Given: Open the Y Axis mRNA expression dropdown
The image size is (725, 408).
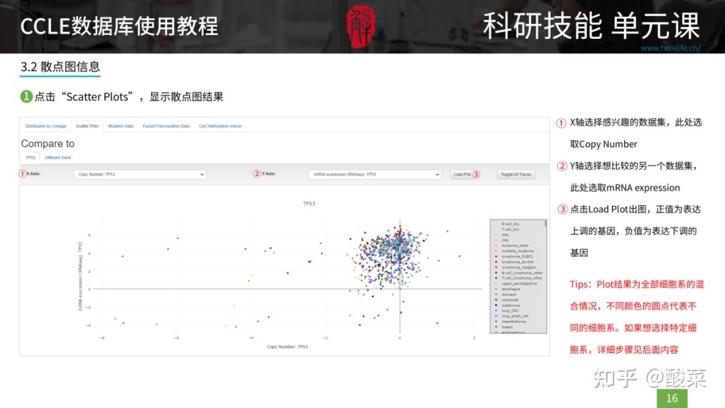Looking at the screenshot, I should click(x=375, y=174).
